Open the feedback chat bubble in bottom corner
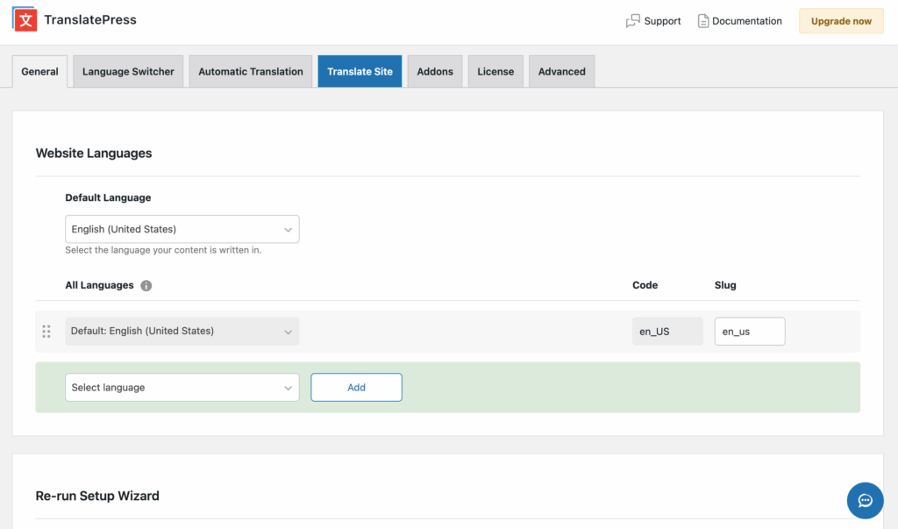The image size is (898, 529). (x=865, y=500)
